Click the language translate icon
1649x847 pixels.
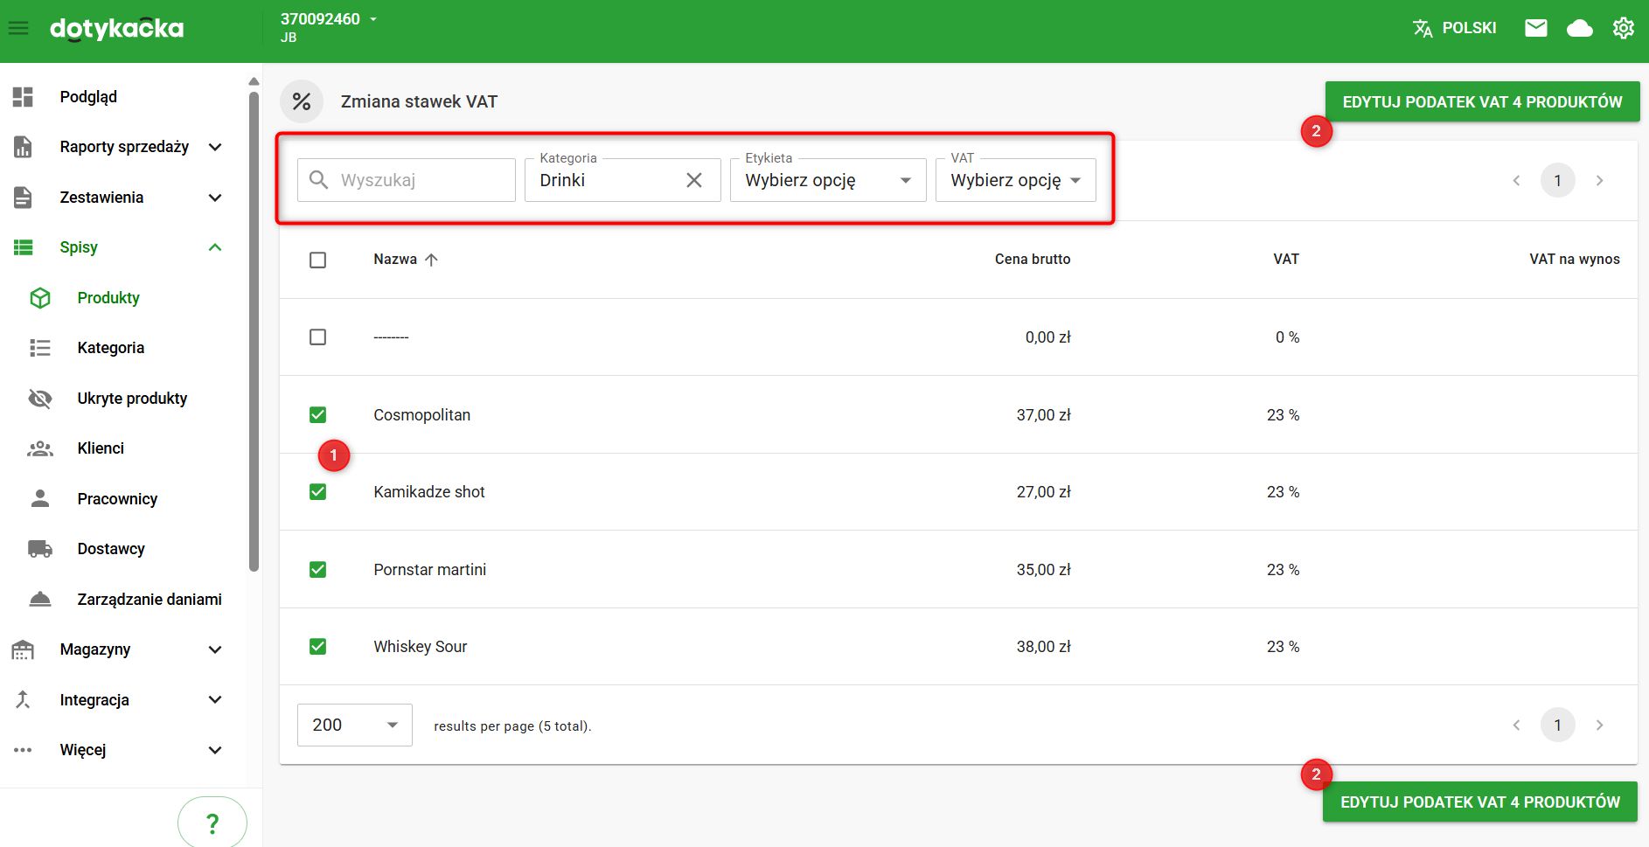[x=1423, y=29]
